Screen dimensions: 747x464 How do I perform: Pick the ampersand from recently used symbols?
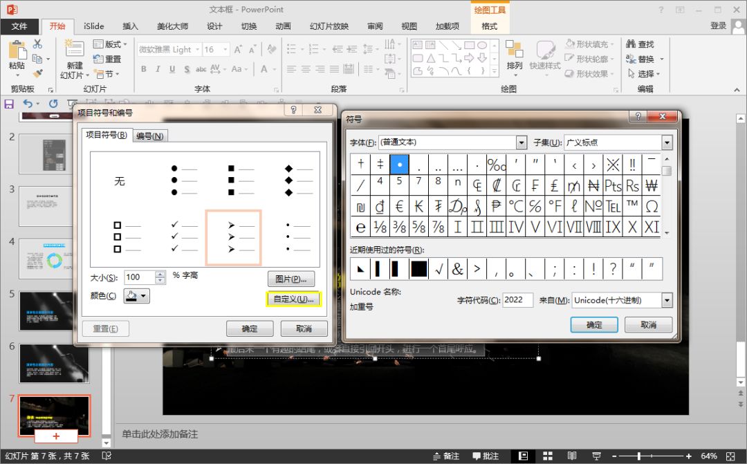(457, 269)
